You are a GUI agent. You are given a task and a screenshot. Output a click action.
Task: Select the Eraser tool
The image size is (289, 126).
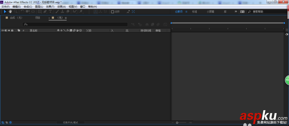click(x=68, y=12)
